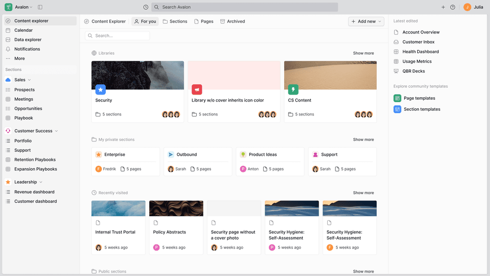Select the For you view toggle
The image size is (490, 276).
[145, 21]
